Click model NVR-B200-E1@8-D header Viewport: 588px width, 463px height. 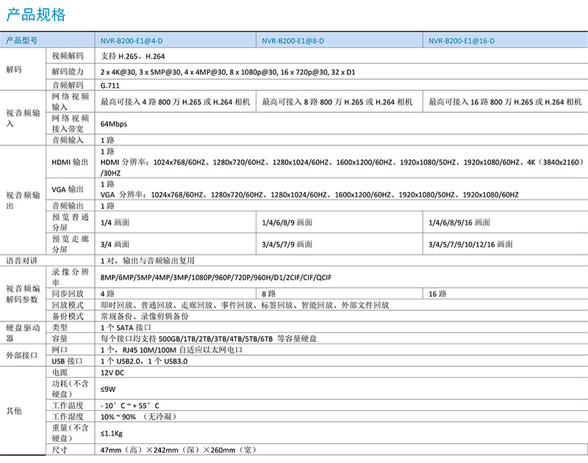pyautogui.click(x=293, y=41)
